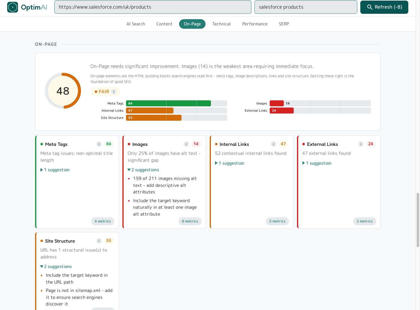This screenshot has height=310, width=420.
Task: Click '47 external links found' text
Action: coord(326,153)
